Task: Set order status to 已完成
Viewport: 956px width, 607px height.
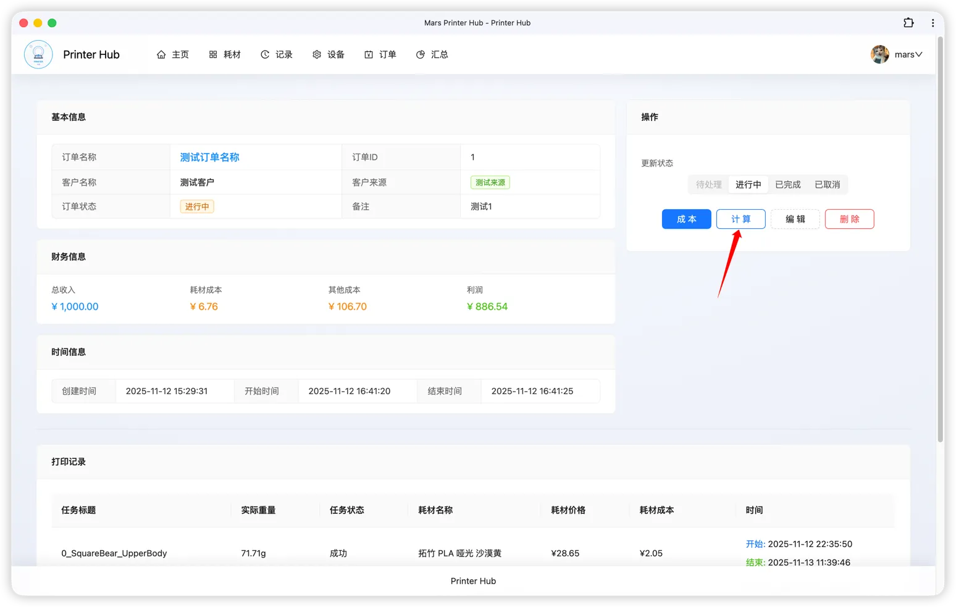Action: pyautogui.click(x=787, y=184)
